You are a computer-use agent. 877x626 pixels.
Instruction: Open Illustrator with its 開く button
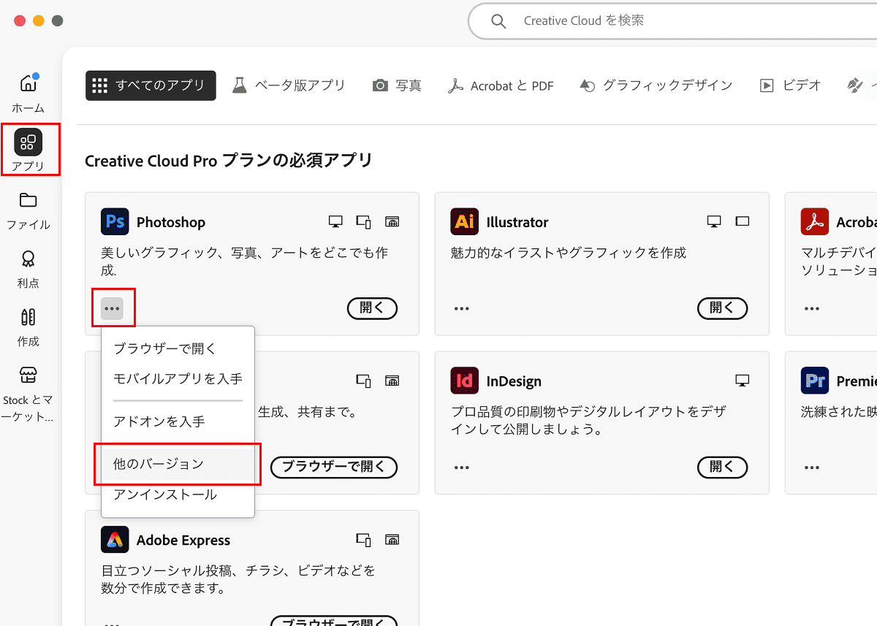(x=722, y=308)
